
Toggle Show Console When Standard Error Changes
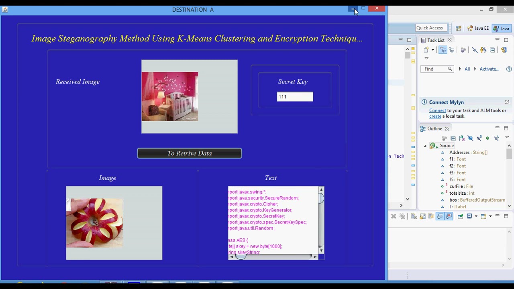click(x=449, y=216)
